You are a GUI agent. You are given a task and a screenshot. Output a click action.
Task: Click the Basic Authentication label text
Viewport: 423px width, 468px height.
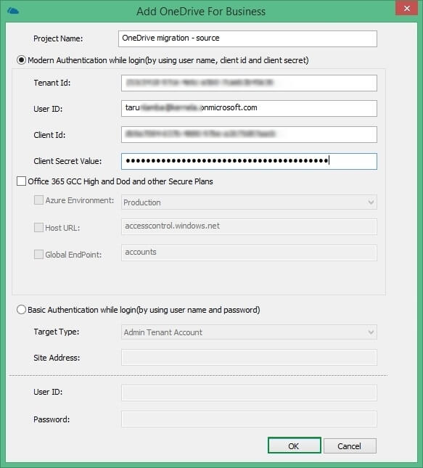144,310
